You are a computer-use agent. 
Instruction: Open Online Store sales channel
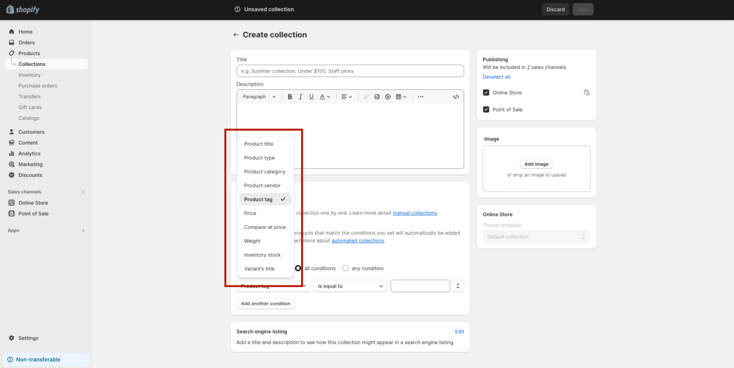click(33, 203)
